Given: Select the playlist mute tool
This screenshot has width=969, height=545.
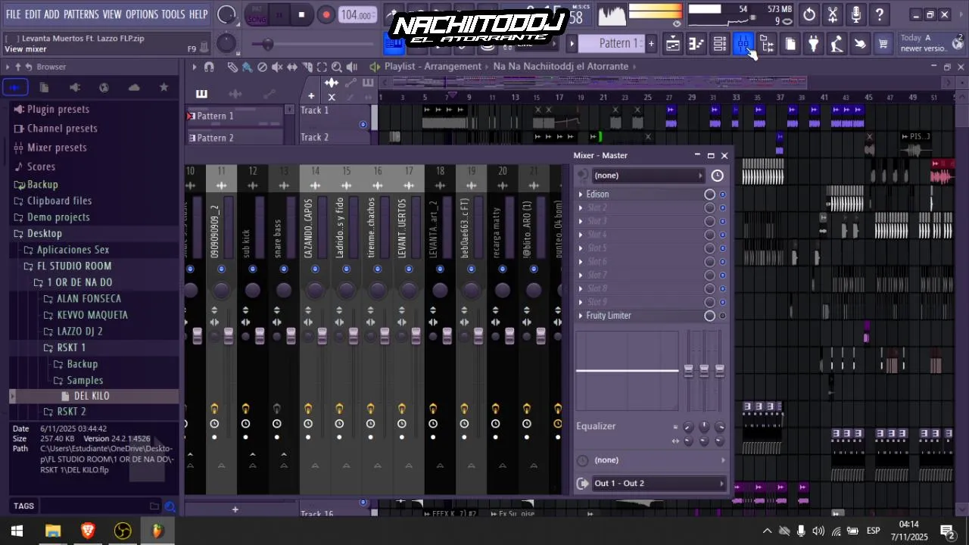Looking at the screenshot, I should 277,67.
